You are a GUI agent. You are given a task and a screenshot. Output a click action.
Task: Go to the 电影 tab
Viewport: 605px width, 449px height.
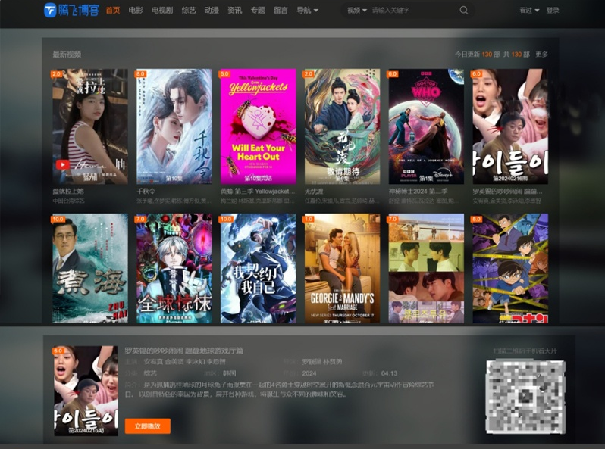tap(136, 11)
